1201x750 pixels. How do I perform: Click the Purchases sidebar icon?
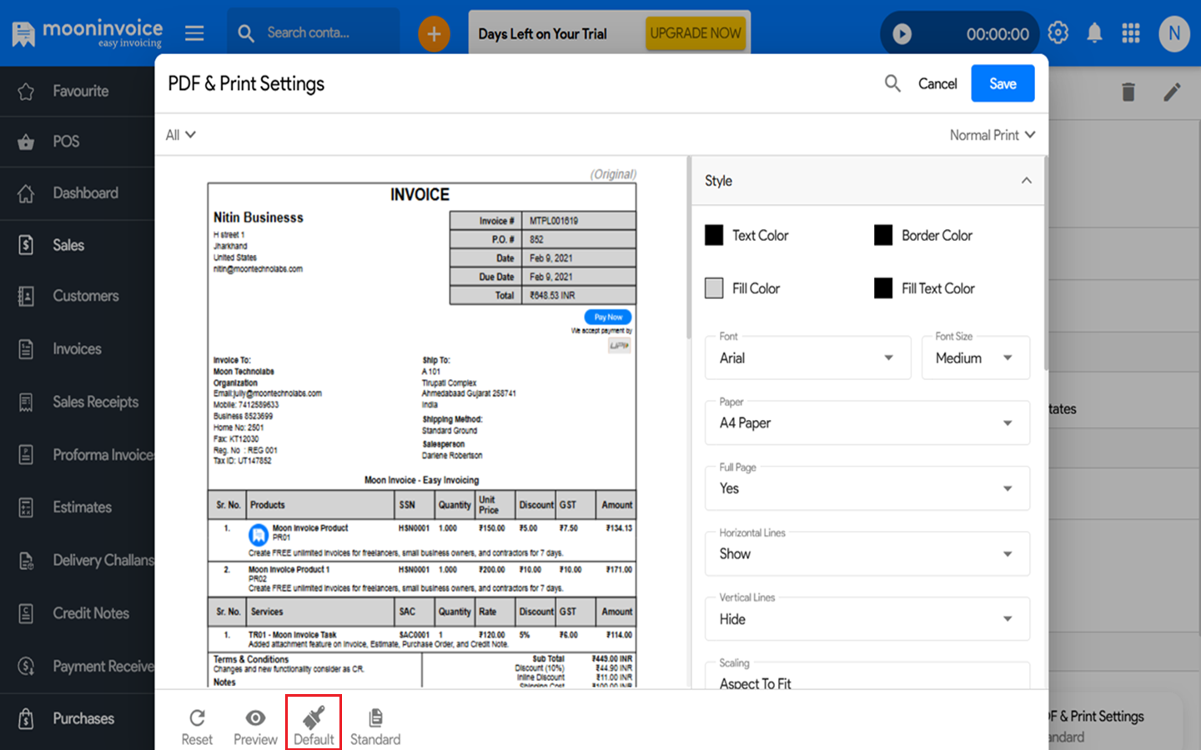[26, 718]
